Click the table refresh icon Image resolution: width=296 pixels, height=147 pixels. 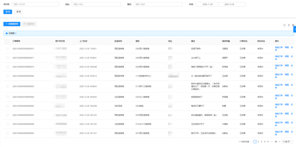tap(284, 25)
